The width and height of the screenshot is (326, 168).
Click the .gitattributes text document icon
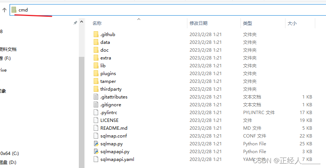[x=96, y=97]
